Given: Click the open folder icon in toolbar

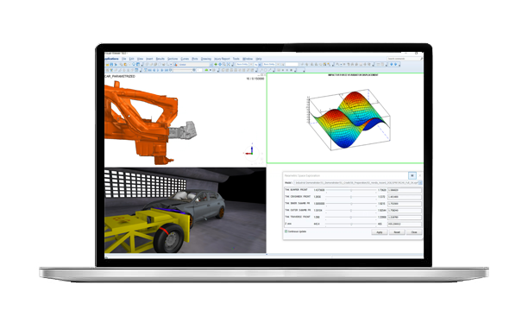Looking at the screenshot, I should 108,65.
